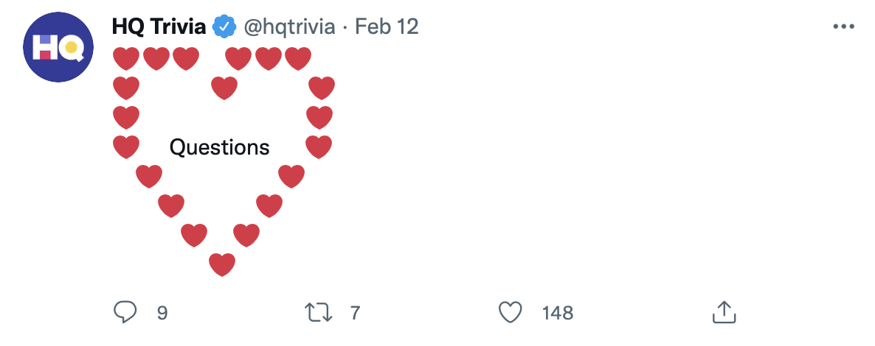Screen dimensions: 875x346
Task: Click the first heart emoji in top row
Action: pos(127,58)
